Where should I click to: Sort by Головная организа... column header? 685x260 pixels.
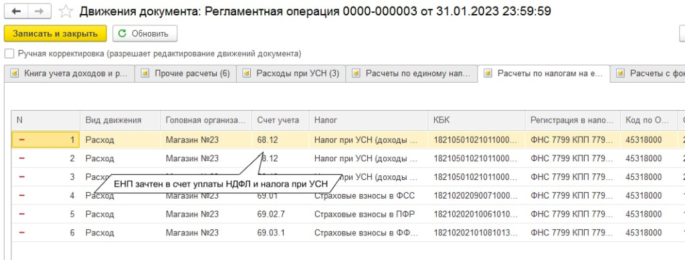206,120
